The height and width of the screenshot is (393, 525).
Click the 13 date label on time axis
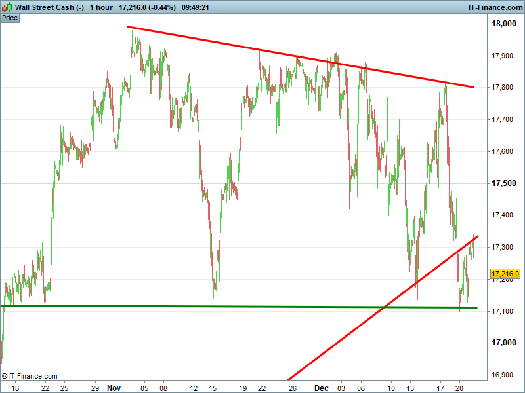pos(410,388)
